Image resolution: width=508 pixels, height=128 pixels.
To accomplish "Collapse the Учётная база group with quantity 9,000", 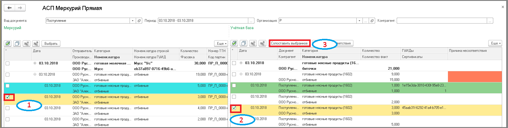I will point(241,74).
